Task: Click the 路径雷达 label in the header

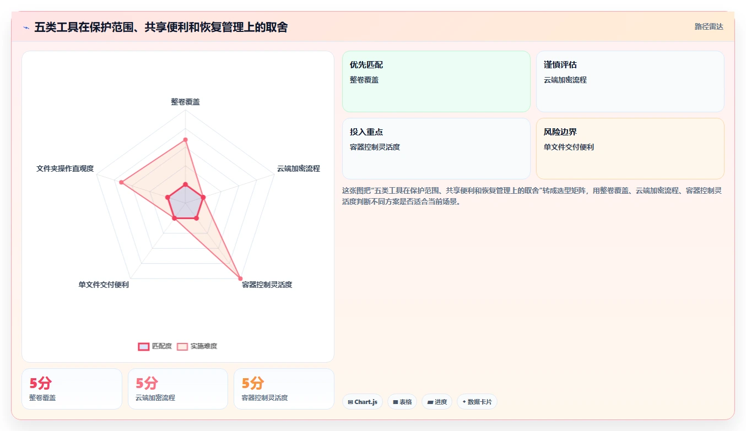Action: pyautogui.click(x=709, y=26)
